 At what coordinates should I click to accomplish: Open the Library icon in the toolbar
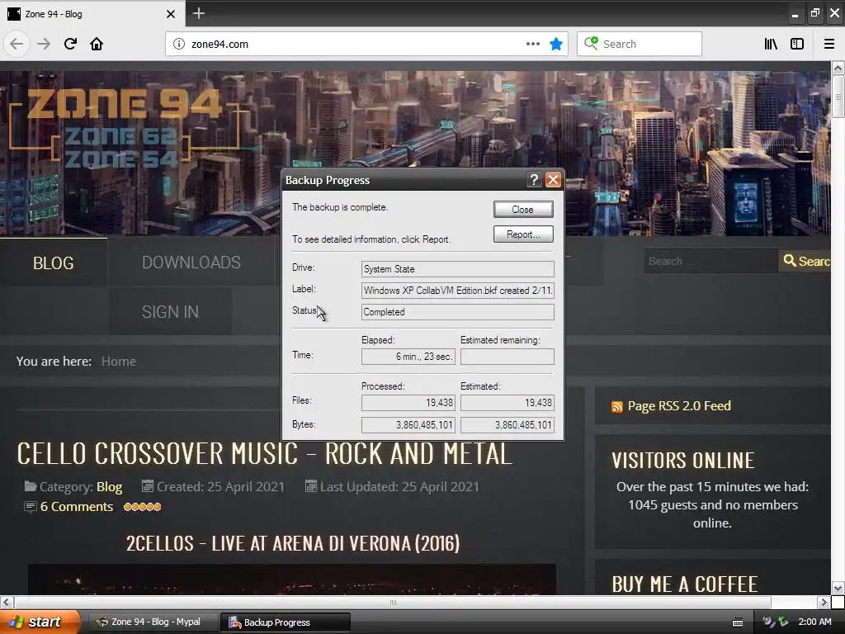[771, 45]
